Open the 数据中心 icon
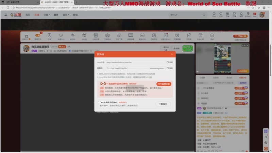 tap(61, 37)
